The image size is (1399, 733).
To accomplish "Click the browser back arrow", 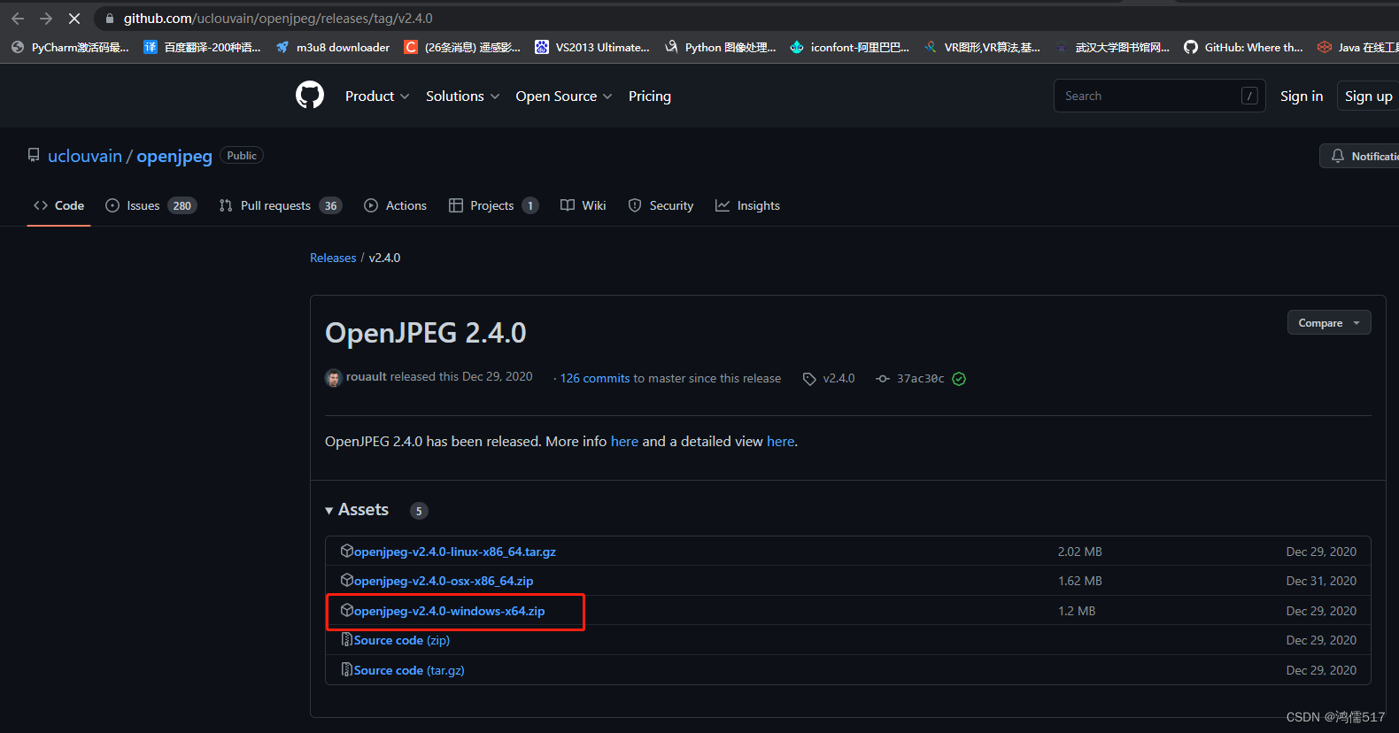I will (x=18, y=19).
